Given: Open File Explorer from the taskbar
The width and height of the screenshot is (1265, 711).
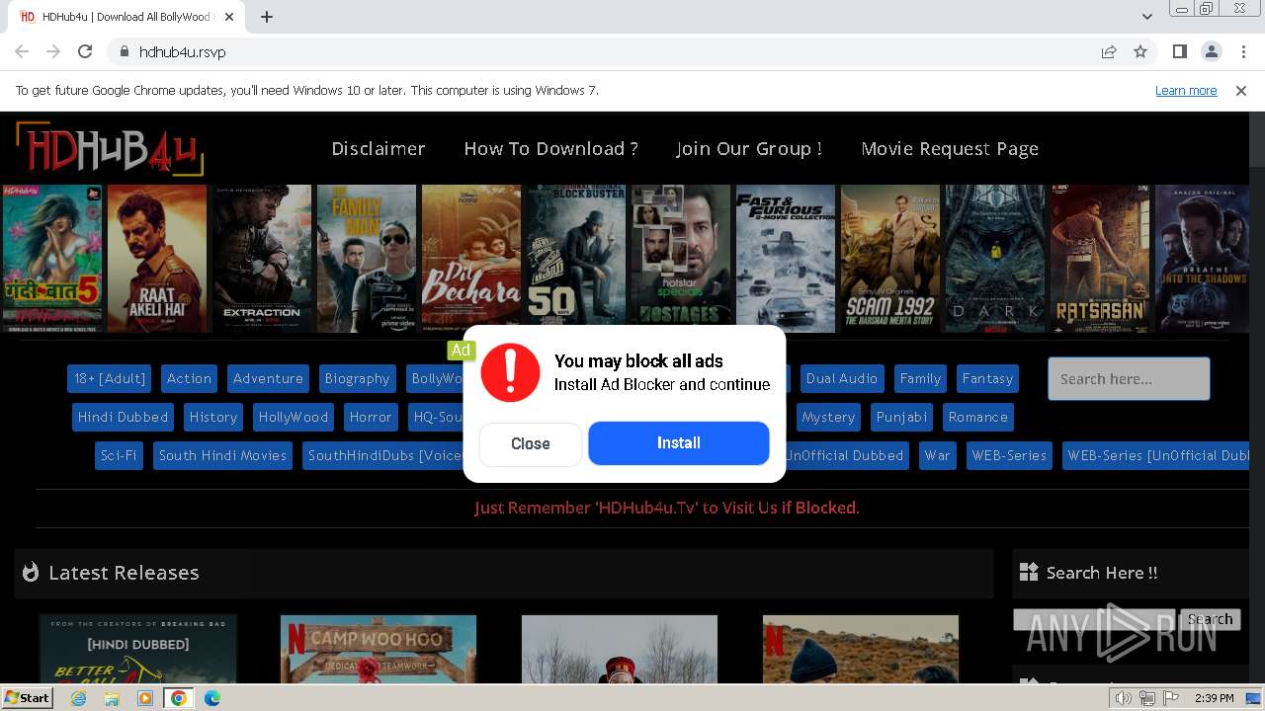Looking at the screenshot, I should [x=112, y=698].
